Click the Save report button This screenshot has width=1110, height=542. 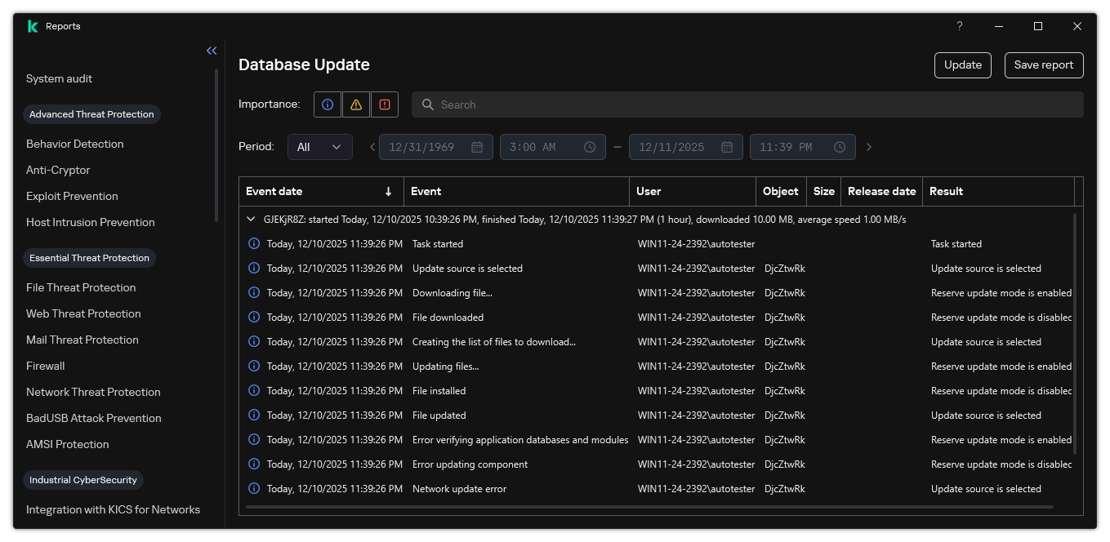coord(1043,65)
